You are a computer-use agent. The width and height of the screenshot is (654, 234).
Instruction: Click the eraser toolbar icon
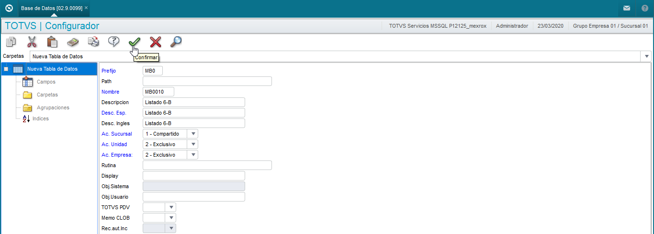tap(73, 42)
